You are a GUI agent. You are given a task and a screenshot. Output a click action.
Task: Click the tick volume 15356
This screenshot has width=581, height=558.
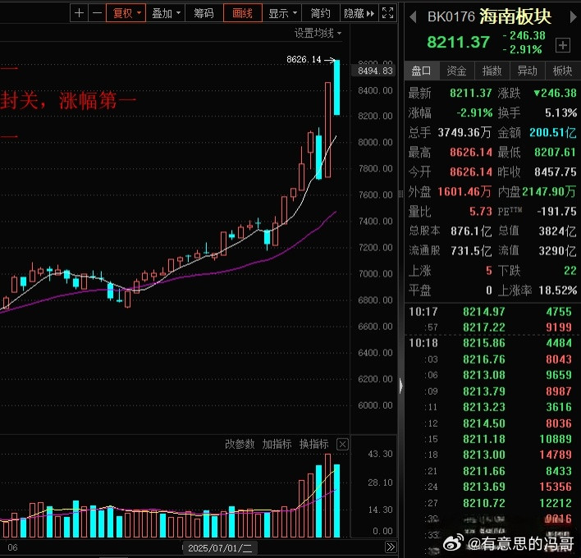click(555, 487)
